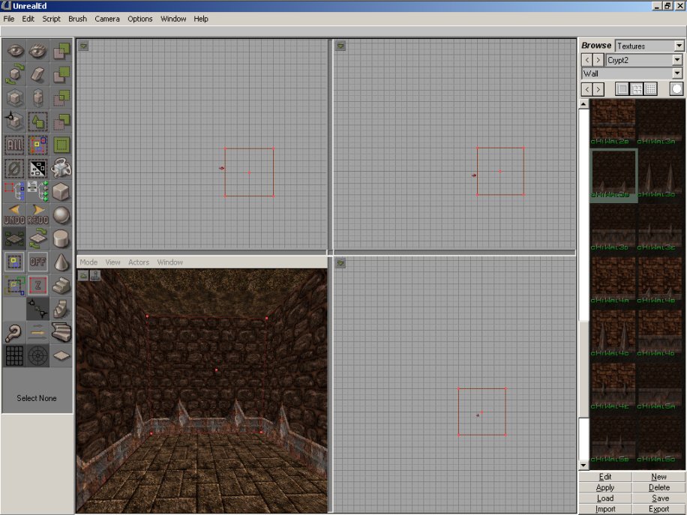
Task: Open the Camera menu
Action: pyautogui.click(x=107, y=19)
